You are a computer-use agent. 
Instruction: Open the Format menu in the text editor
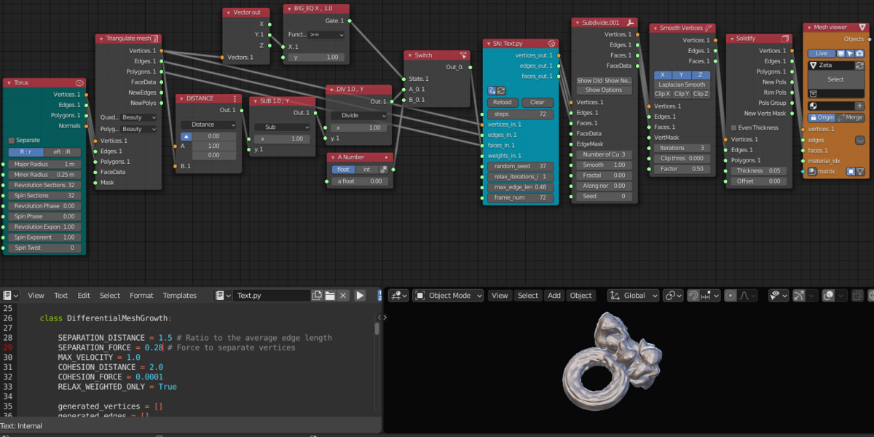pos(141,296)
